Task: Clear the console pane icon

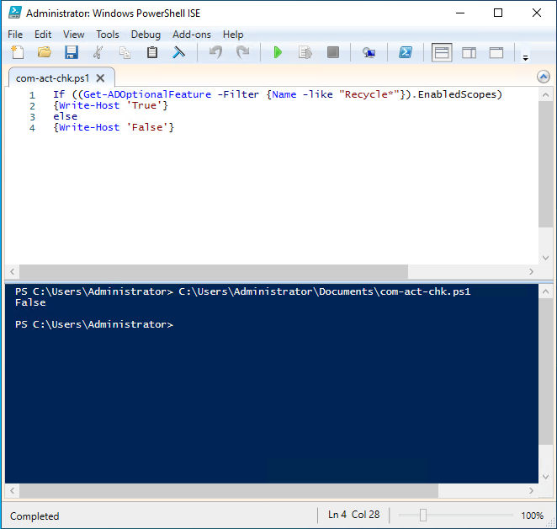Action: pos(178,53)
